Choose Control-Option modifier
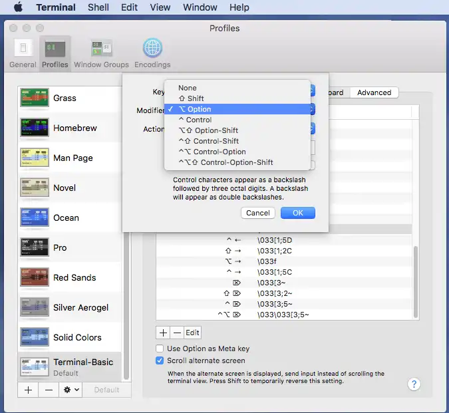Viewport: 449px width, 413px height. click(x=237, y=152)
